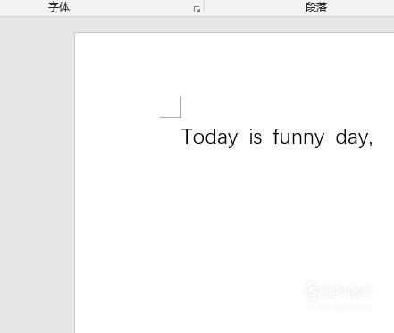Viewport: 394px width, 333px height.
Task: Click the 段落 group label
Action: [316, 7]
